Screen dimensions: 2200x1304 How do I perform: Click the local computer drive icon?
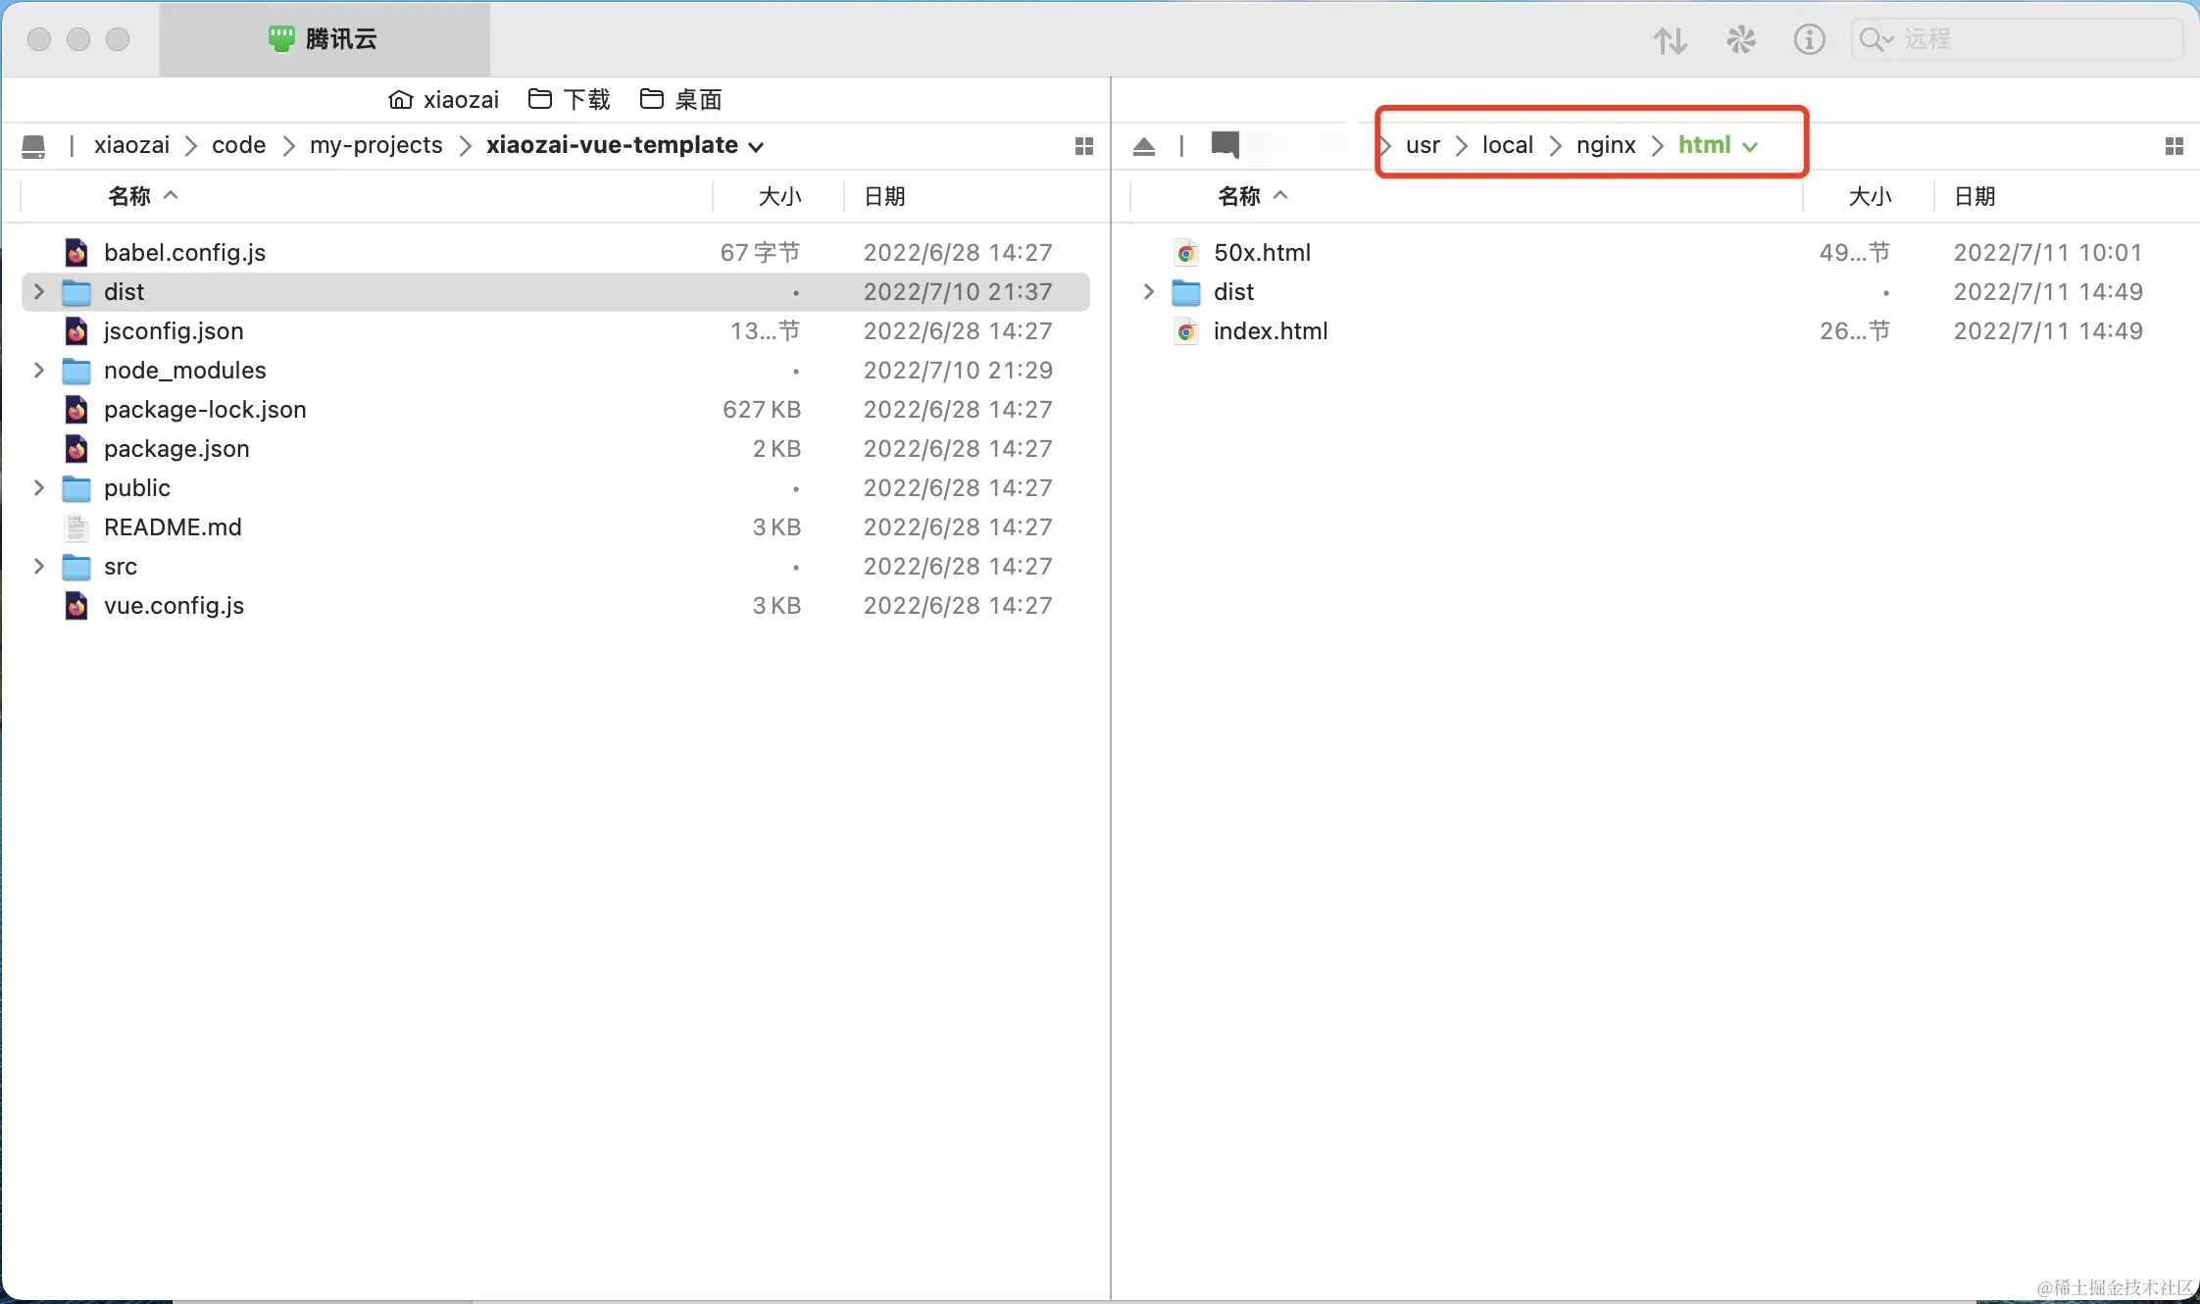coord(33,146)
